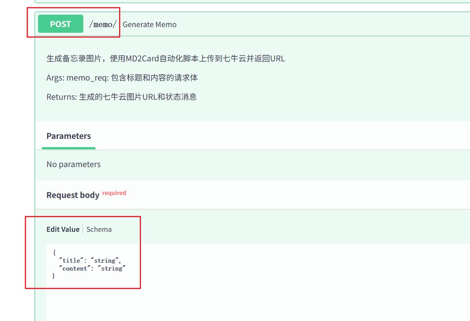Switch to the Schema view
470x321 pixels.
point(99,230)
